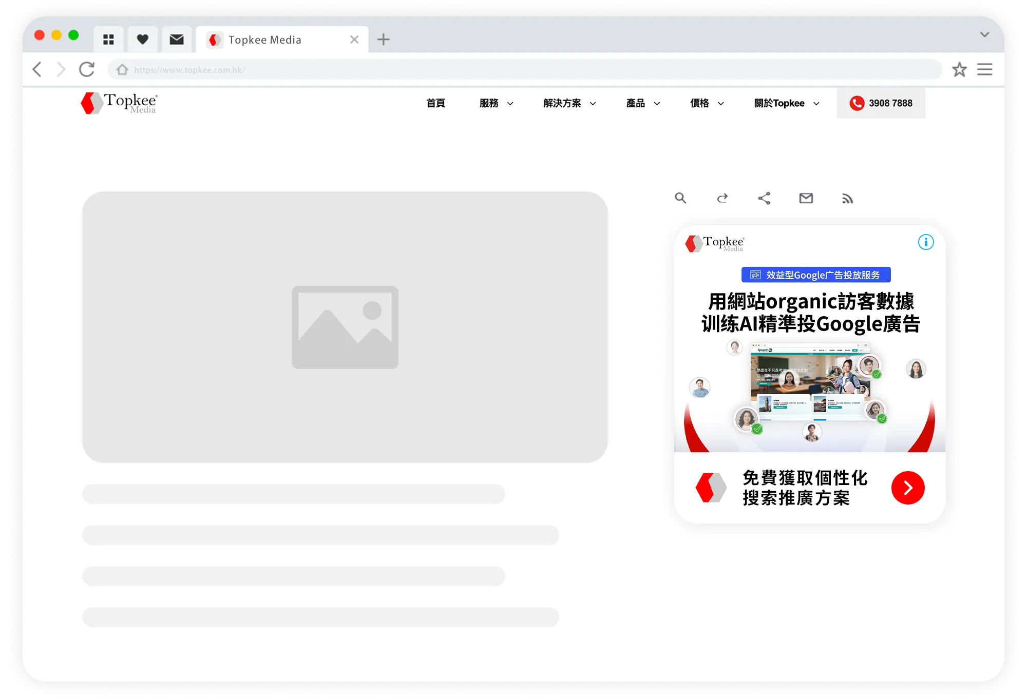Click the email envelope icon in sidebar
1027x698 pixels.
tap(806, 198)
